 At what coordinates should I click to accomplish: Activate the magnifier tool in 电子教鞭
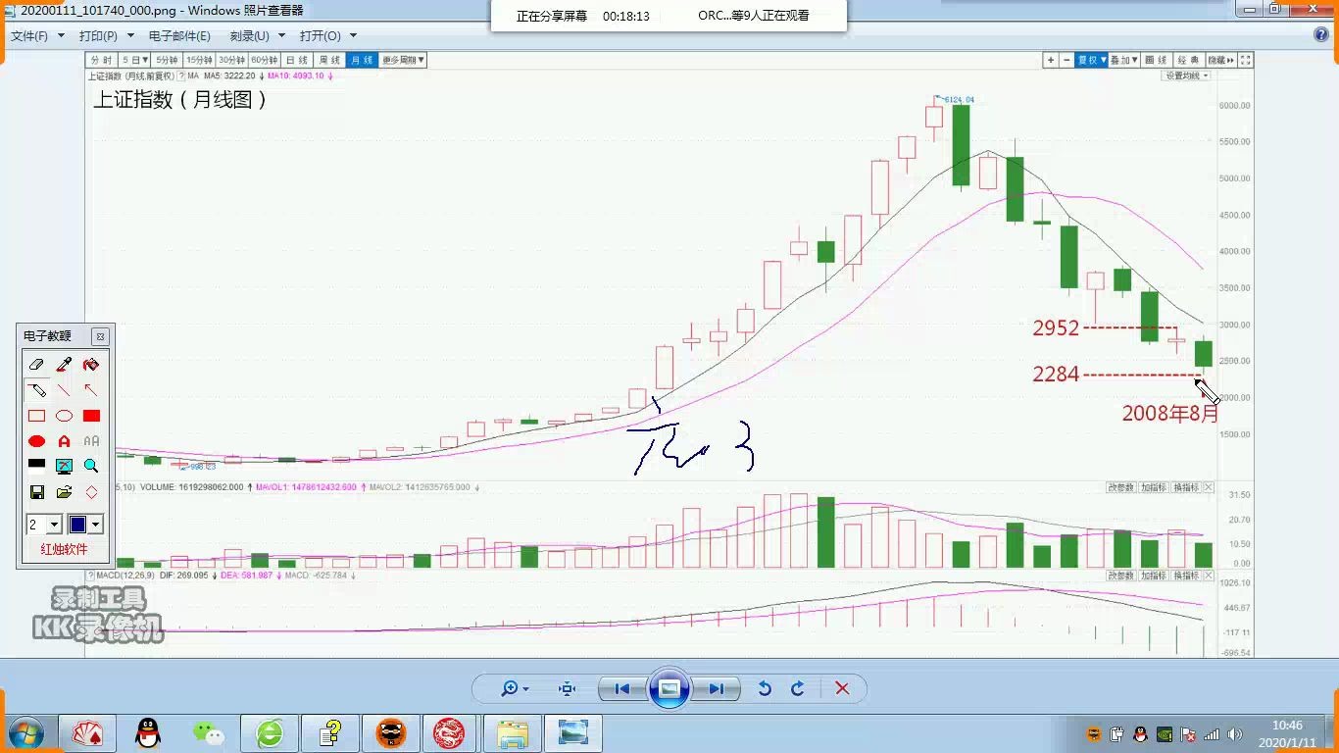91,466
